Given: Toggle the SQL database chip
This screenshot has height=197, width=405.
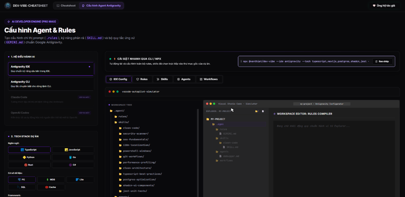Looking at the screenshot, I should 22,187.
